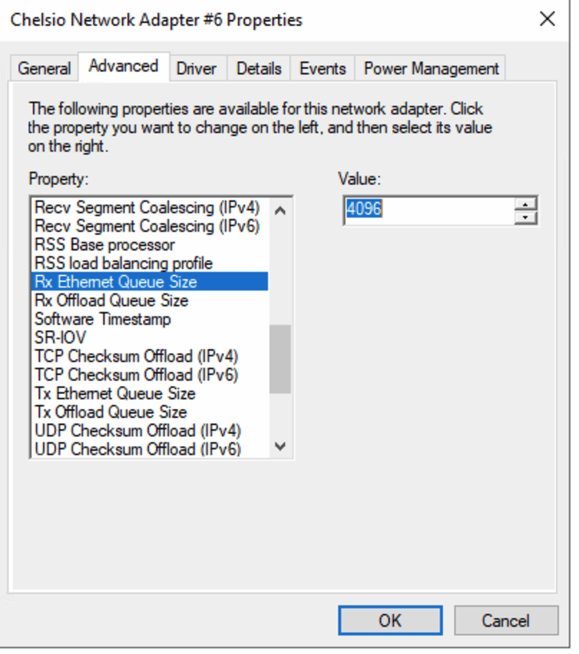Decrease the Value with the down arrow

[x=526, y=215]
